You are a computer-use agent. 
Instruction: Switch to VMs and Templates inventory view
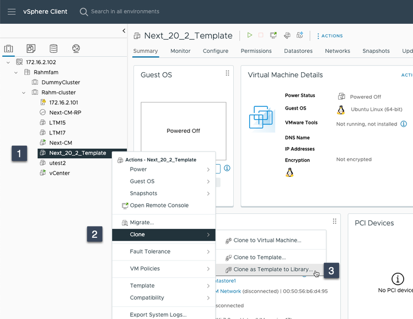point(31,48)
